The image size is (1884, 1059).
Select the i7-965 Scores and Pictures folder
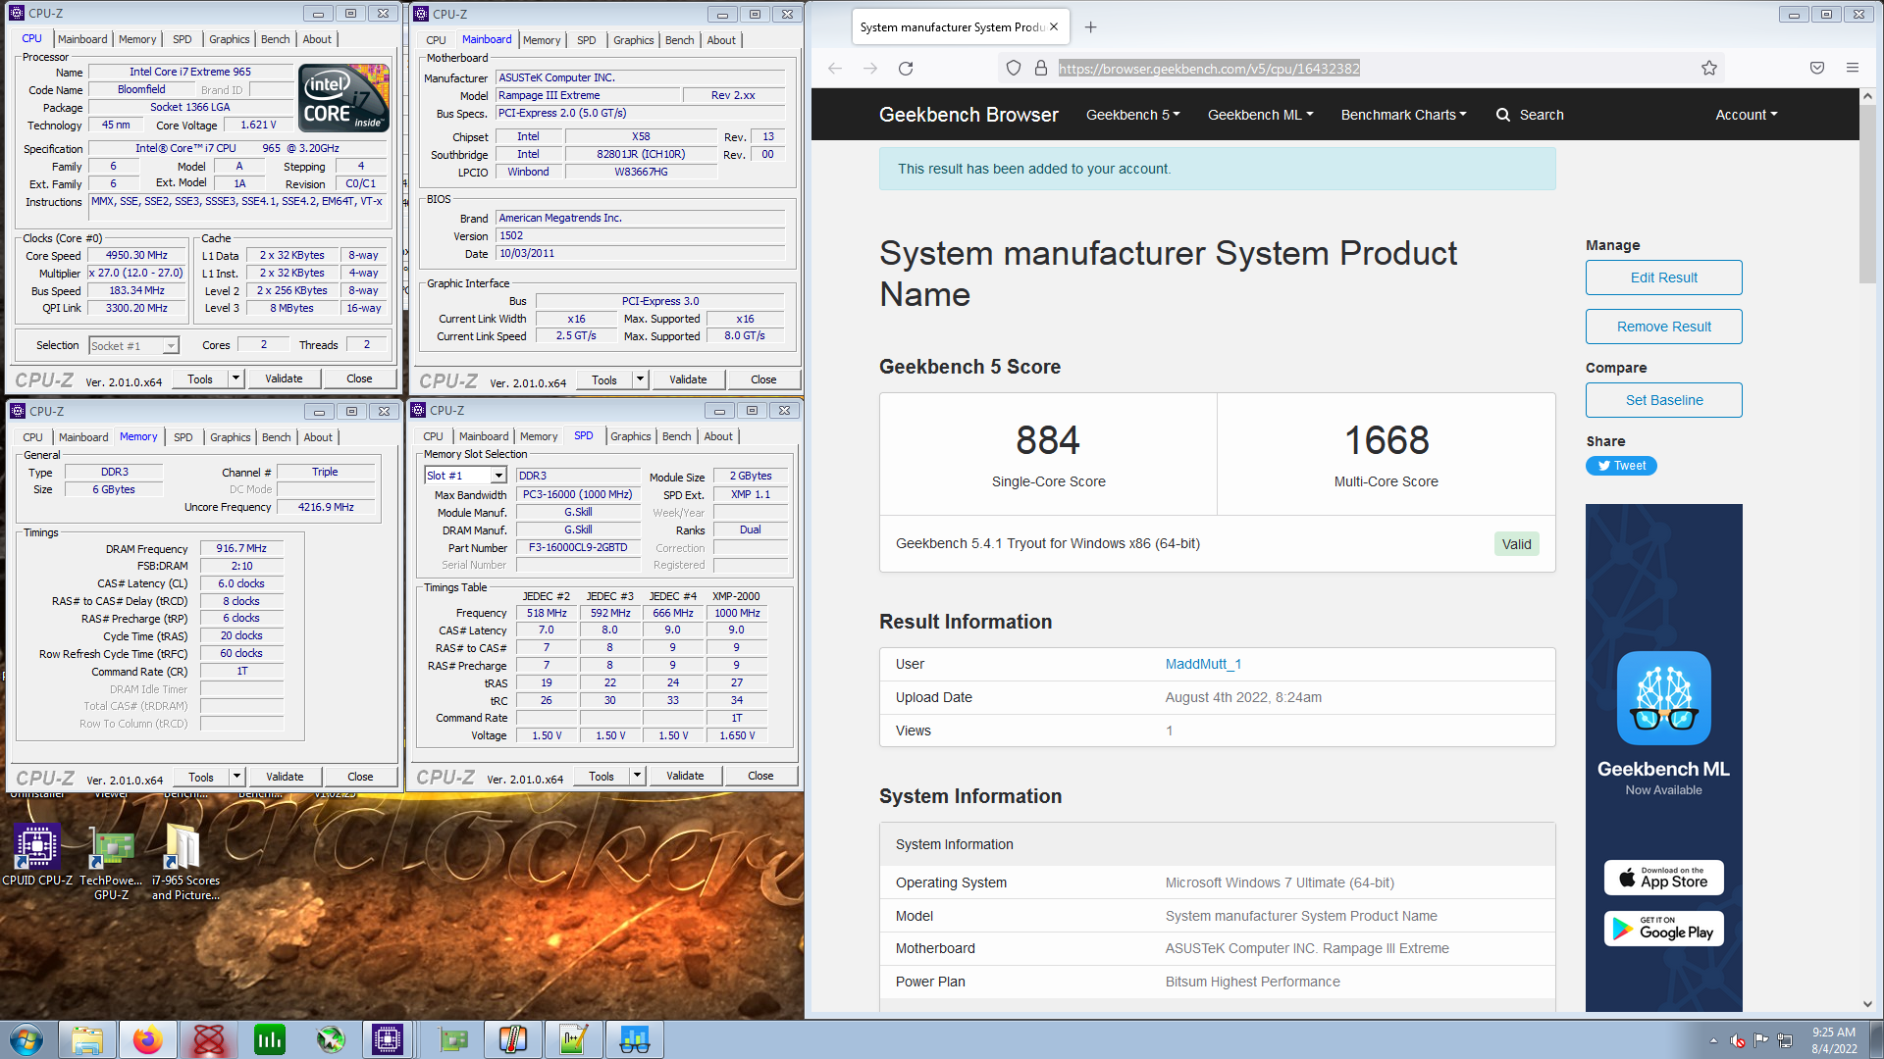(185, 863)
